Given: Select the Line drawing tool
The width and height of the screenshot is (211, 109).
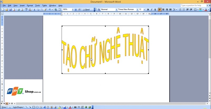Looking at the screenshot, I should (27, 107).
